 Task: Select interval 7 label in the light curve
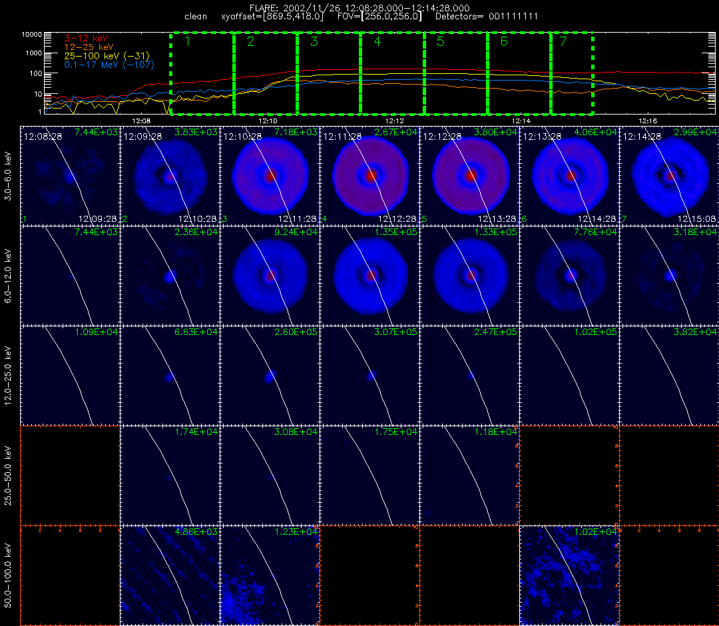point(563,42)
